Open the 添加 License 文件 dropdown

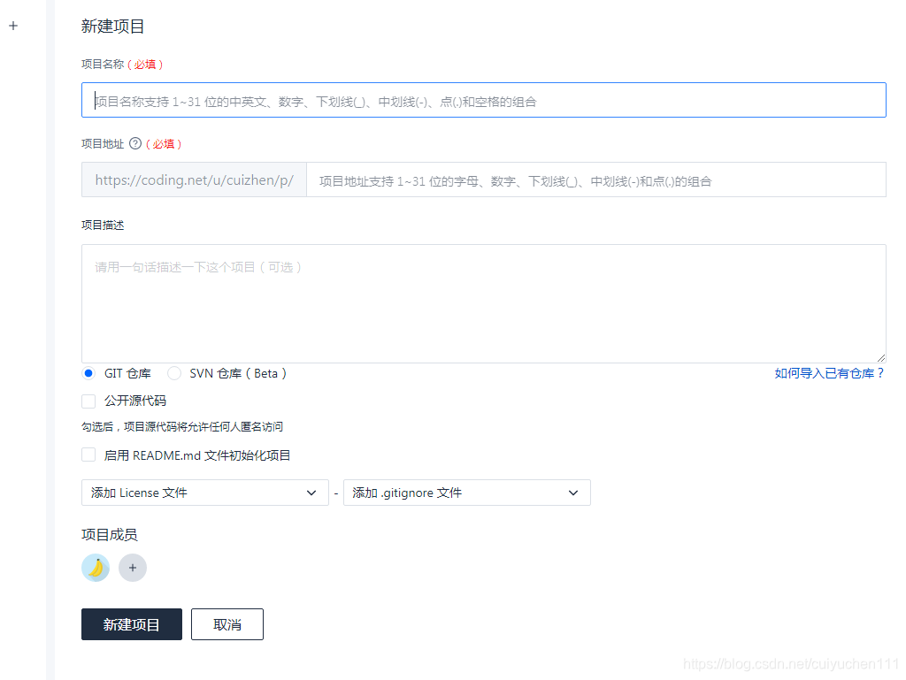(x=205, y=493)
